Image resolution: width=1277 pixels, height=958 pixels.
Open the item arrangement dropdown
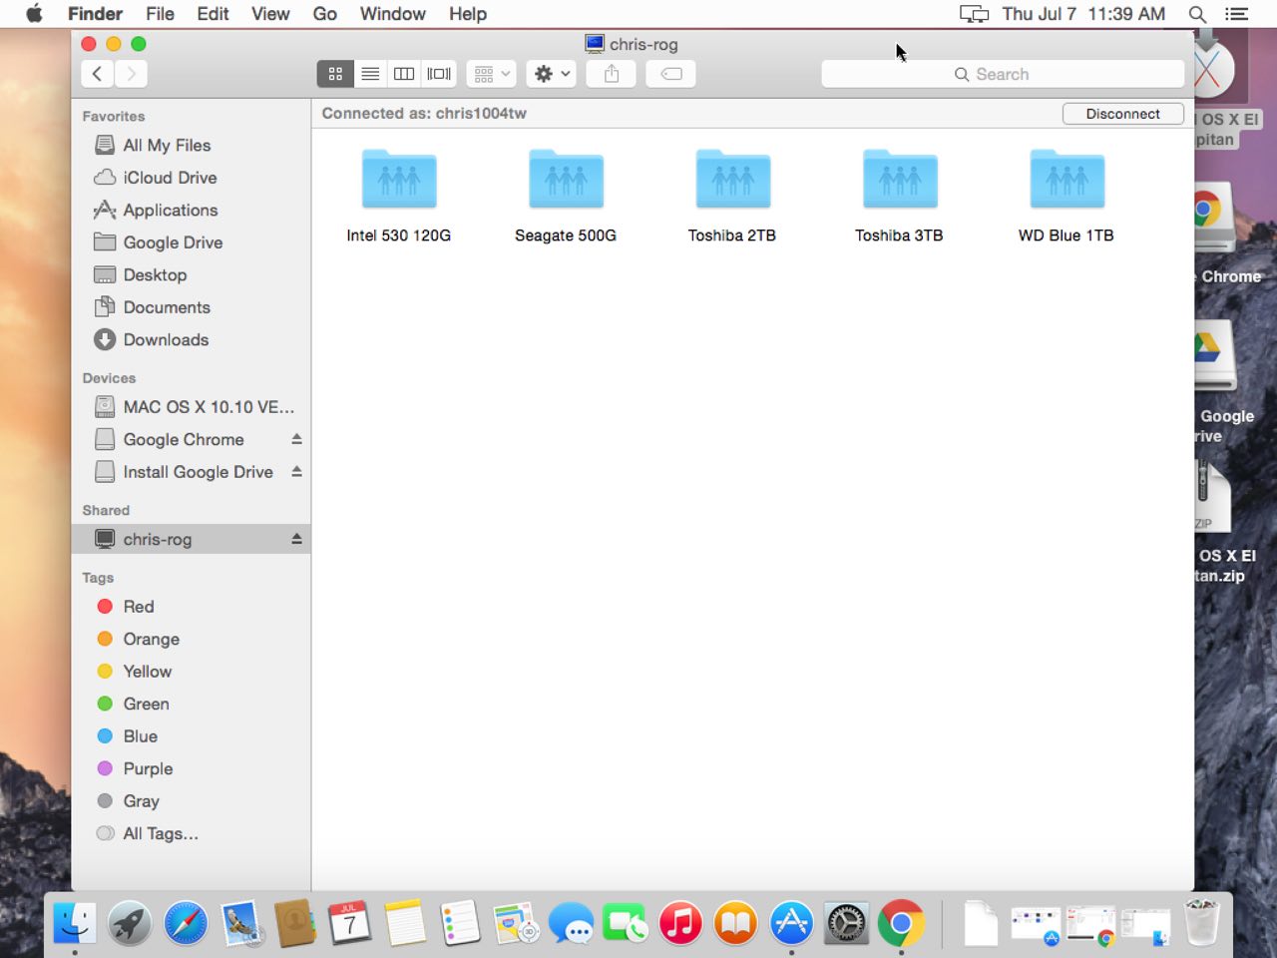[x=492, y=74]
